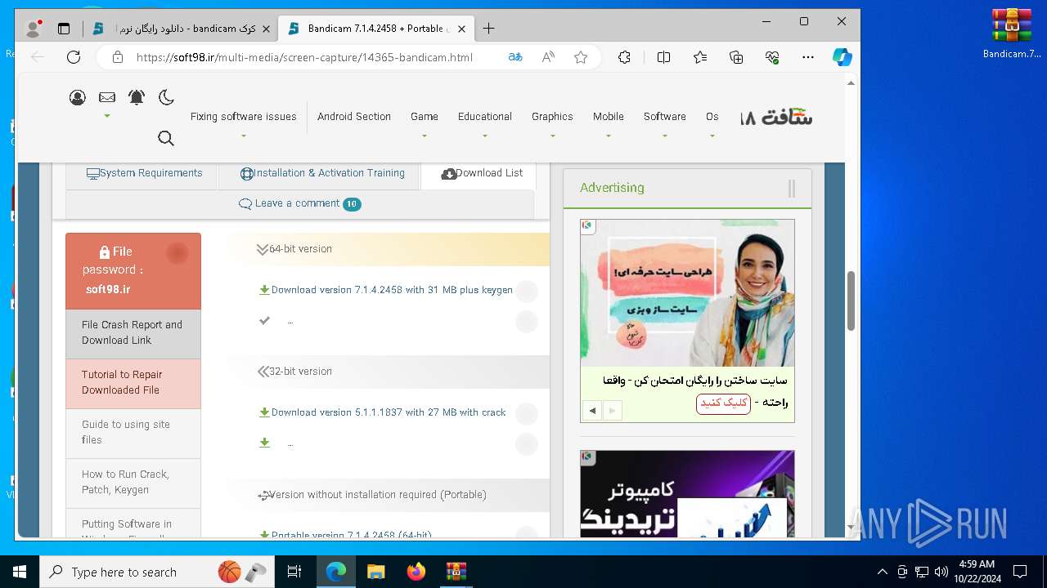Open Guide to using site files

(133, 432)
